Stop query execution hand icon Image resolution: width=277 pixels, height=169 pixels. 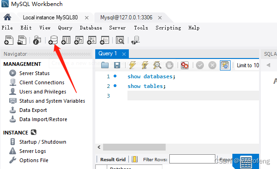pyautogui.click(x=169, y=65)
